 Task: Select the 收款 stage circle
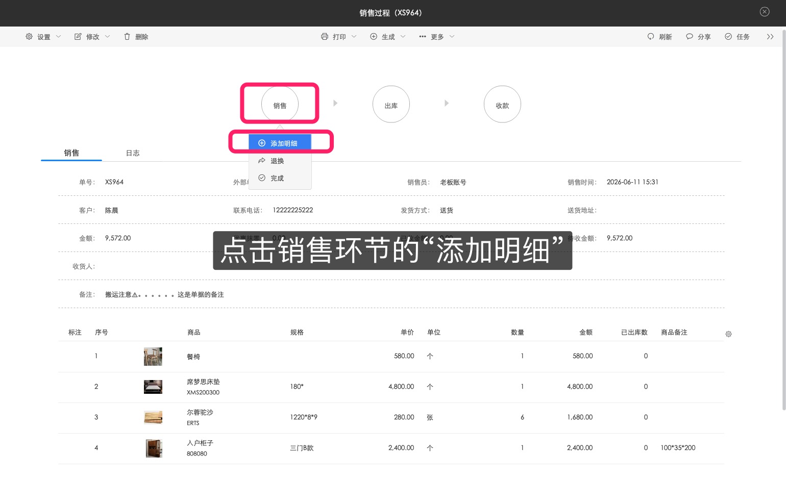(502, 104)
